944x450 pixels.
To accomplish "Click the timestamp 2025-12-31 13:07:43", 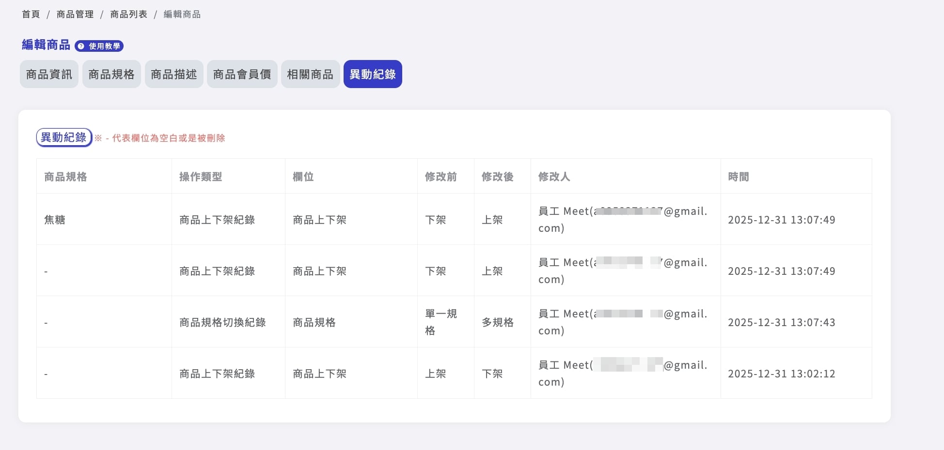I will click(x=782, y=322).
